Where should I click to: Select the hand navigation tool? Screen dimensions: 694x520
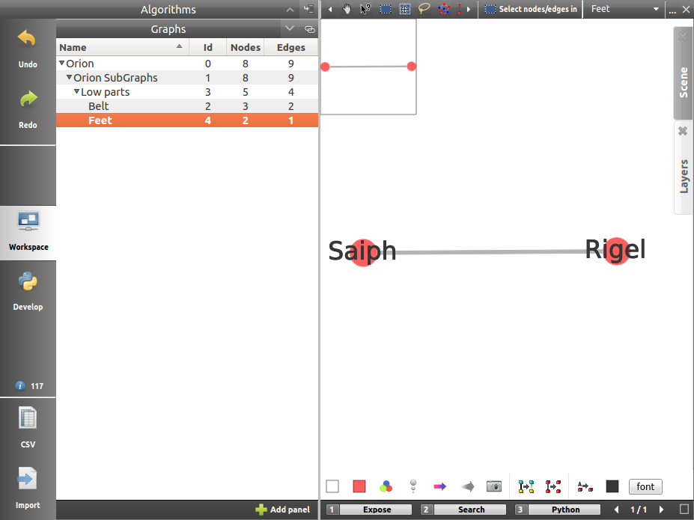click(x=347, y=9)
